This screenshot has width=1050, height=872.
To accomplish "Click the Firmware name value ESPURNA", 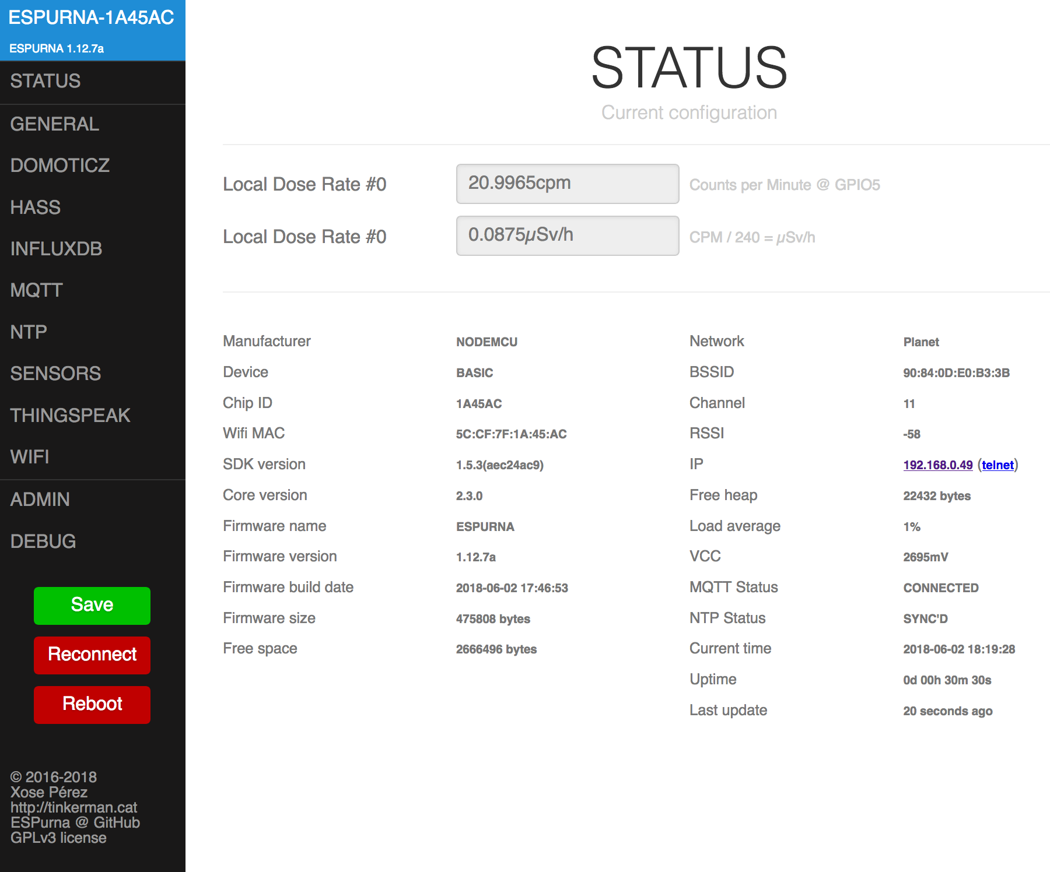I will 485,527.
